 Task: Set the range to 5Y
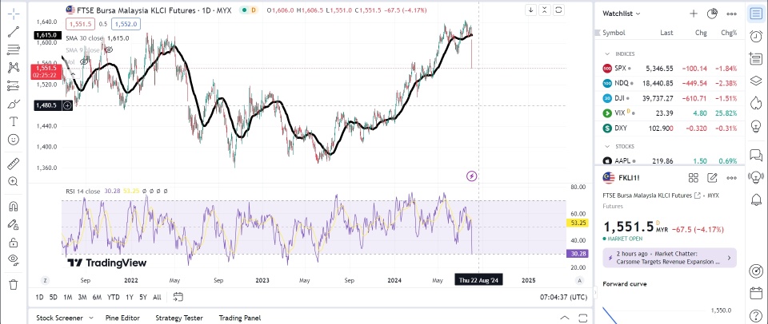[142, 297]
